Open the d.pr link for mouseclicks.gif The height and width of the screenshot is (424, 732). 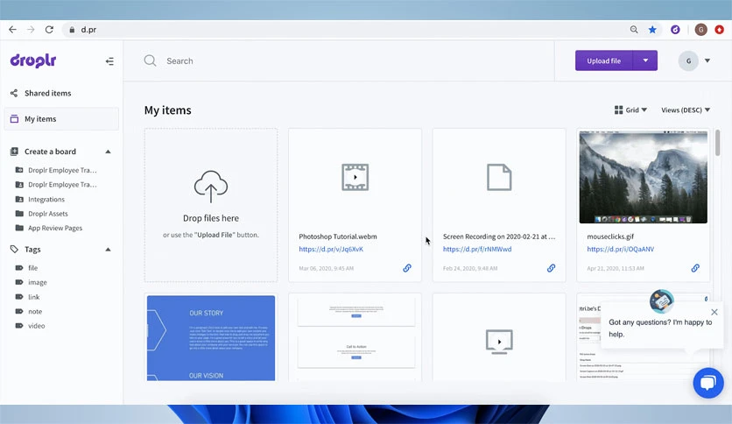pyautogui.click(x=621, y=250)
